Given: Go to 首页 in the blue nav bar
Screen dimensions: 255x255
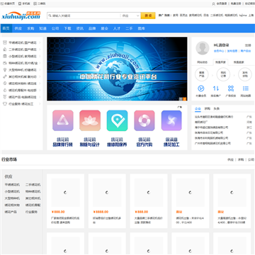Looking at the screenshot, I should coord(6,28).
